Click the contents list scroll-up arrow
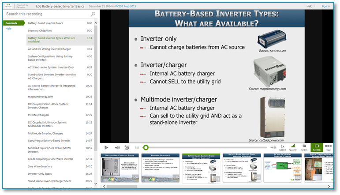340x195 pixels. pos(96,23)
